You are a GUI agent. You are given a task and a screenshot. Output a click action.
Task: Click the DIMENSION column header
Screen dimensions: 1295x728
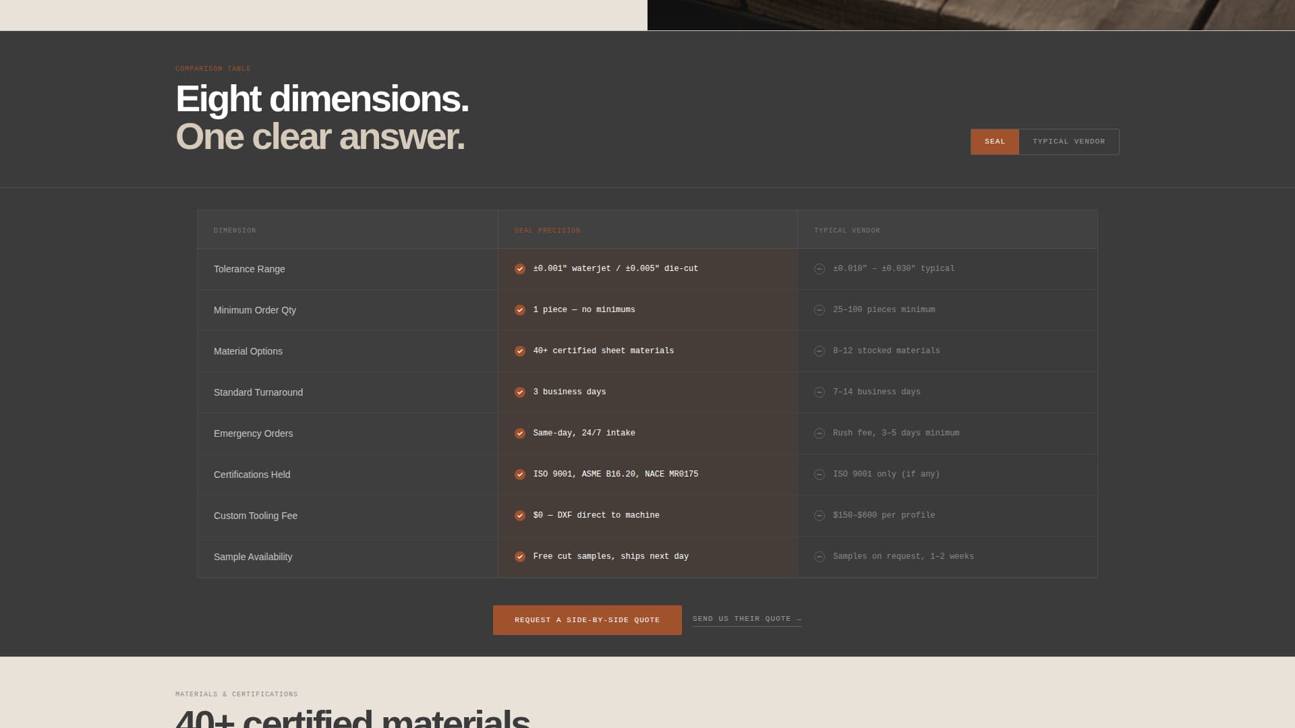[235, 230]
